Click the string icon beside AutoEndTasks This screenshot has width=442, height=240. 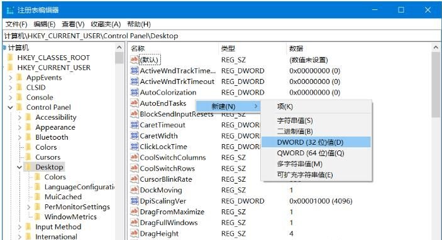(134, 103)
